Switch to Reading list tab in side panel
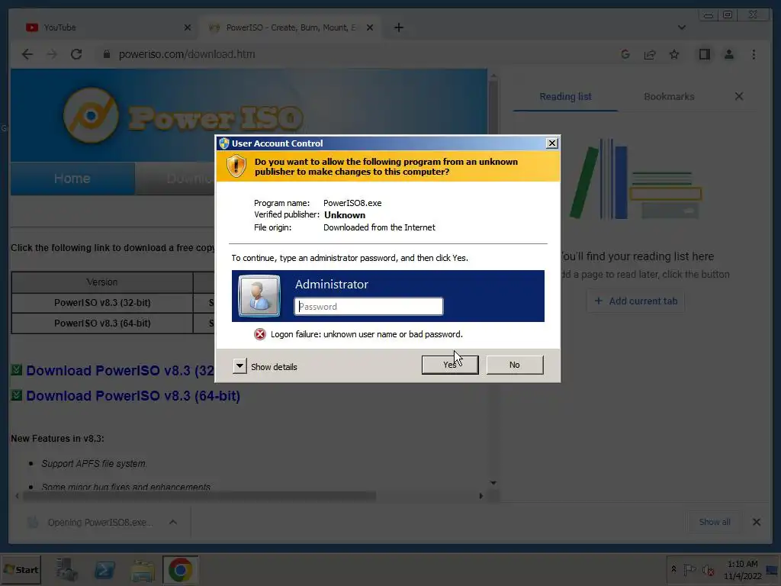 click(565, 97)
